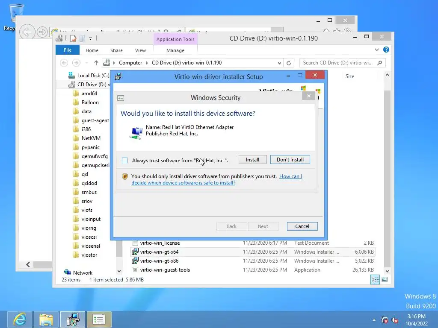Viewport: 438px width, 328px height.
Task: Open the File menu in Explorer
Action: coord(68,50)
